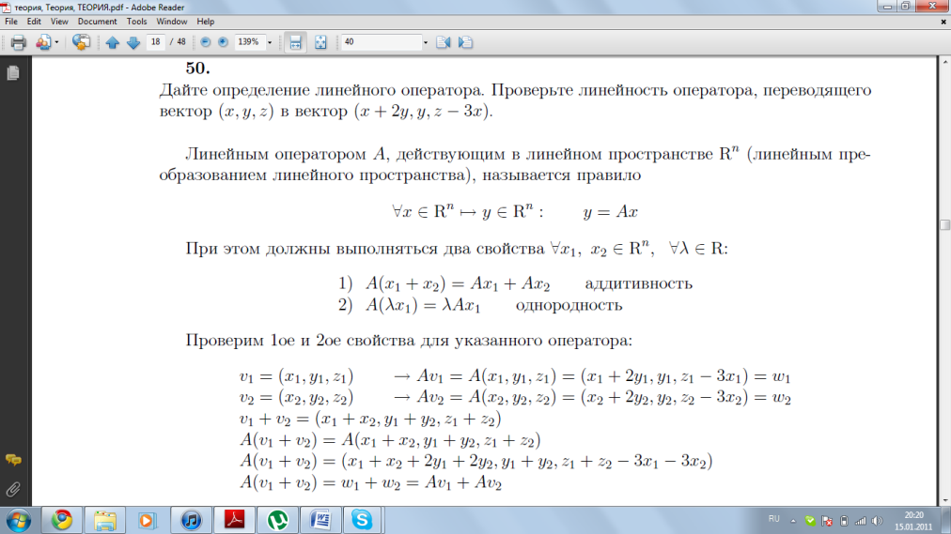Close the document with menu bar x
The image size is (951, 534).
point(943,22)
